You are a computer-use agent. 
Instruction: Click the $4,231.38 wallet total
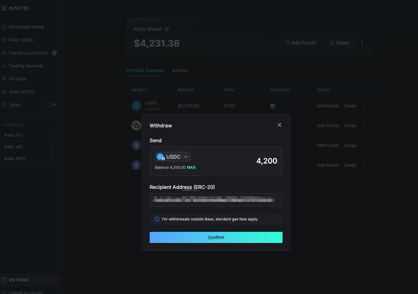157,43
